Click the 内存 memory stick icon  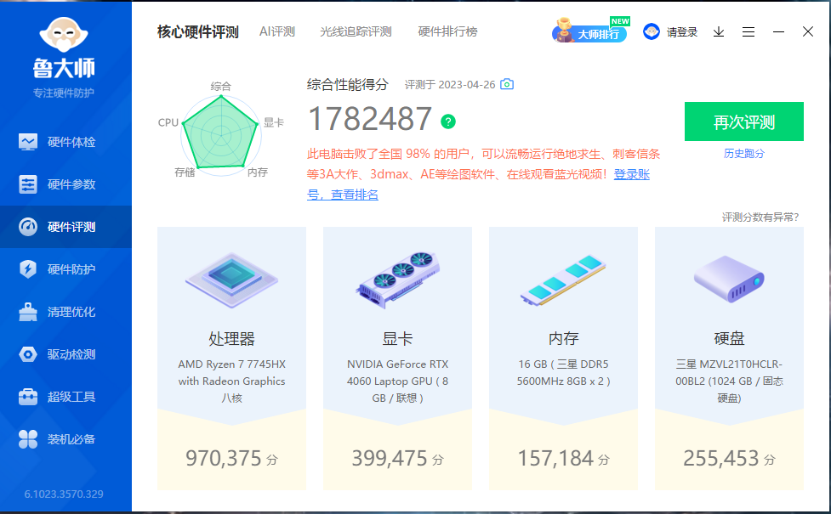coord(563,280)
